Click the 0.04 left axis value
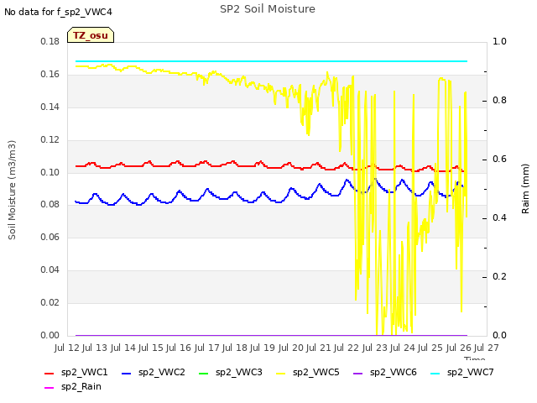Viewport: 537px width, 403px height. point(50,270)
